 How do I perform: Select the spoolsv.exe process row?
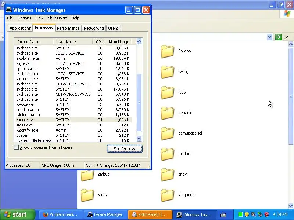[x=73, y=69]
